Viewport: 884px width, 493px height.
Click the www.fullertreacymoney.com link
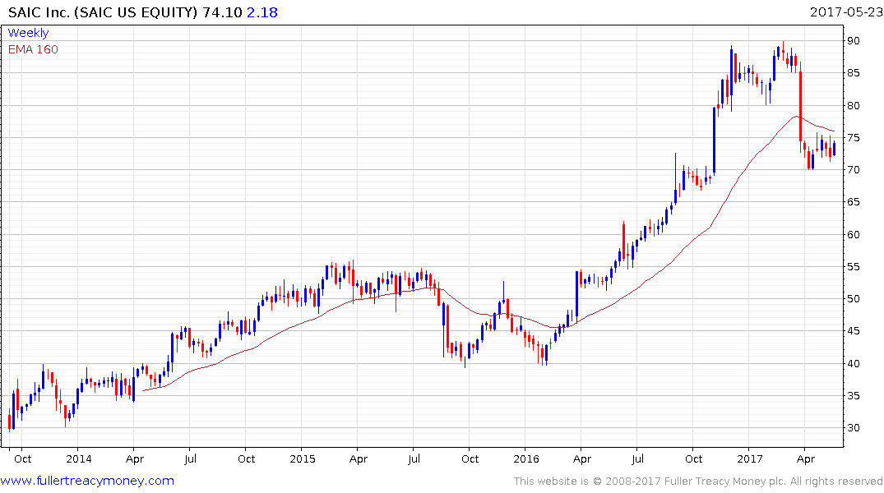tap(87, 481)
